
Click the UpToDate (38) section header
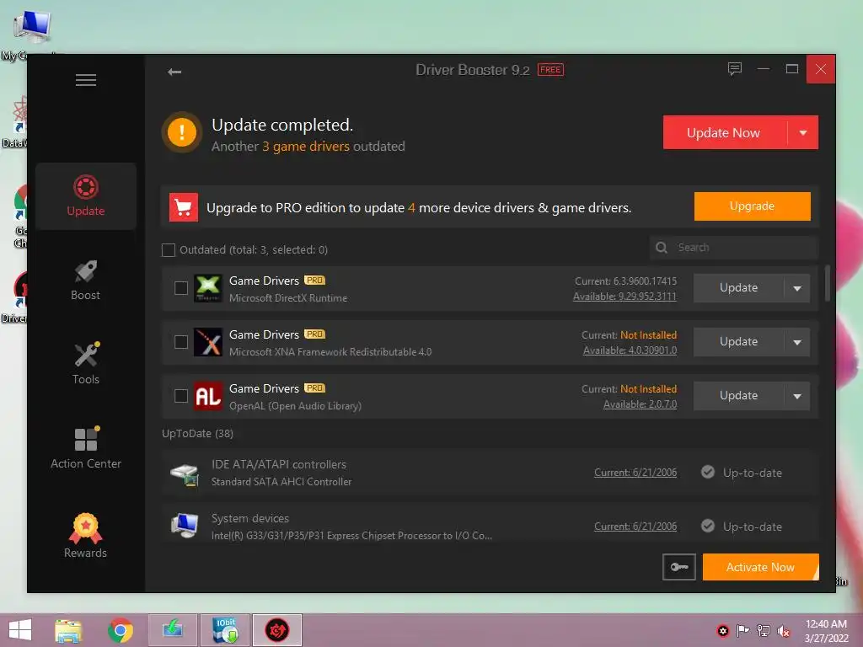click(x=197, y=434)
